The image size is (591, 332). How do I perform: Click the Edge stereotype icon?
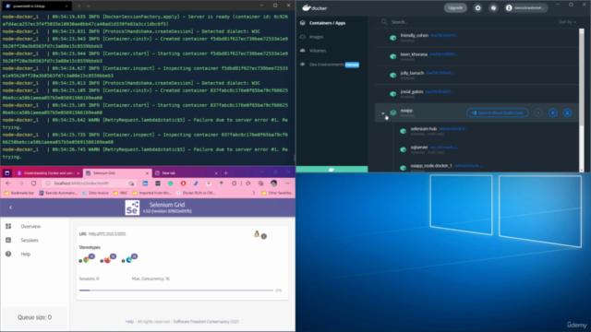pyautogui.click(x=129, y=260)
